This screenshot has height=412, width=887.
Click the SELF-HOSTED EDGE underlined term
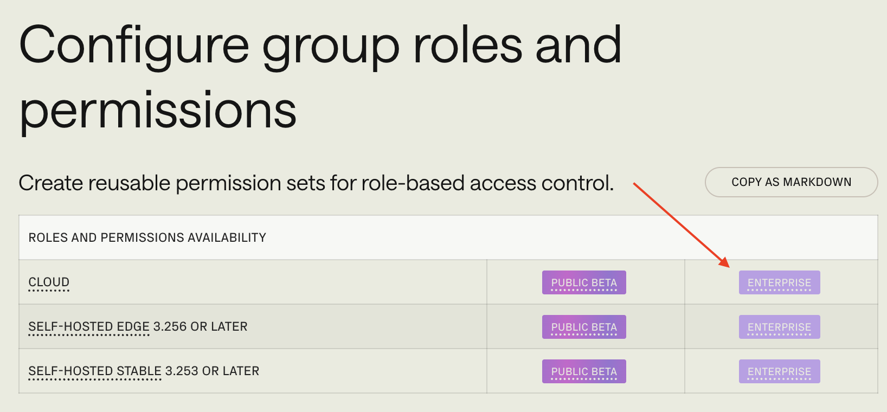[x=89, y=327]
